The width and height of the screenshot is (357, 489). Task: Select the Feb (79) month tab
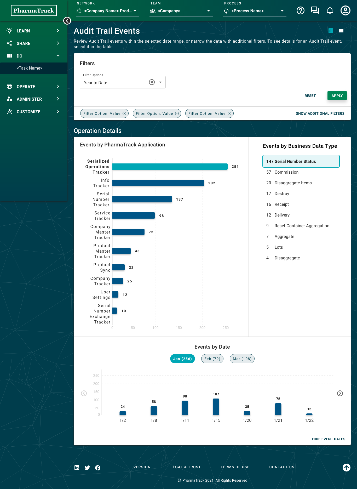click(x=212, y=359)
